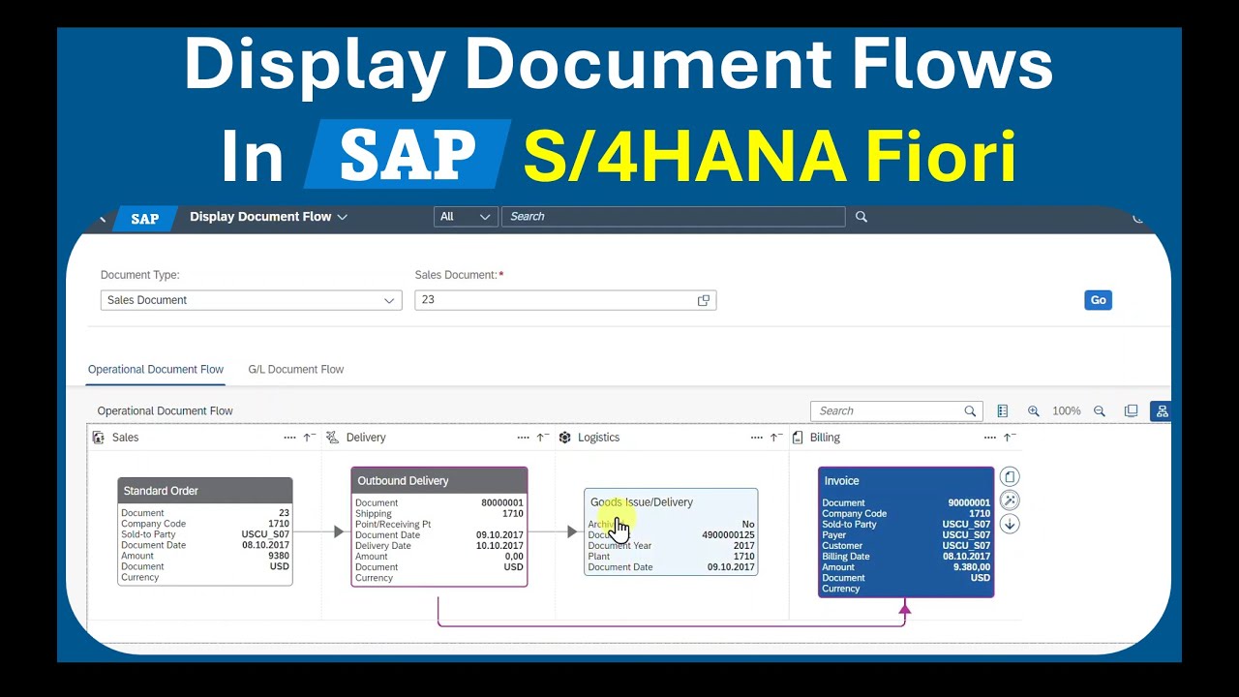Click the hierarchy layout icon in toolbar
This screenshot has height=697, width=1239.
(x=1162, y=411)
